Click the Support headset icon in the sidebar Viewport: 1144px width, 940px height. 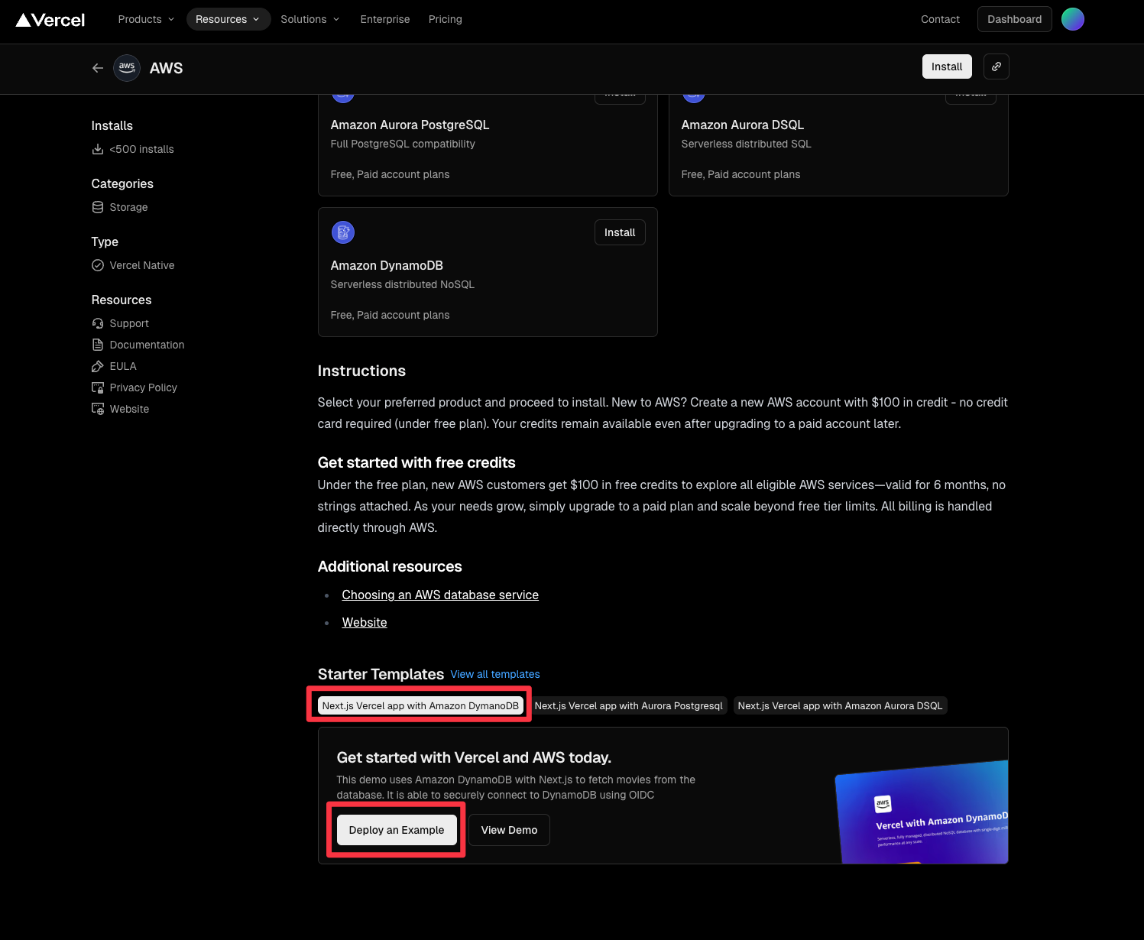pyautogui.click(x=98, y=323)
